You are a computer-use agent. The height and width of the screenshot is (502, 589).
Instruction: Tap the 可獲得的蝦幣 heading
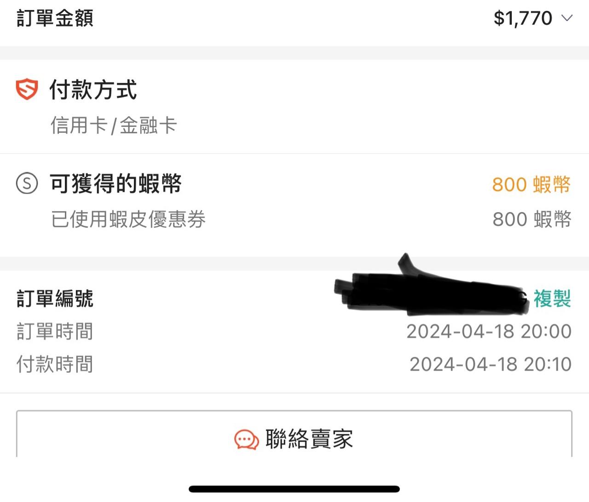115,184
